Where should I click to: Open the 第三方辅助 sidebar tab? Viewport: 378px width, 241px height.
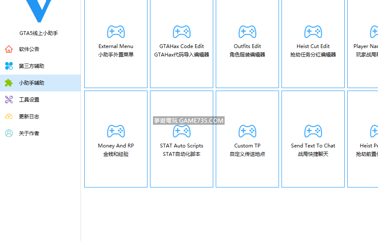(32, 66)
